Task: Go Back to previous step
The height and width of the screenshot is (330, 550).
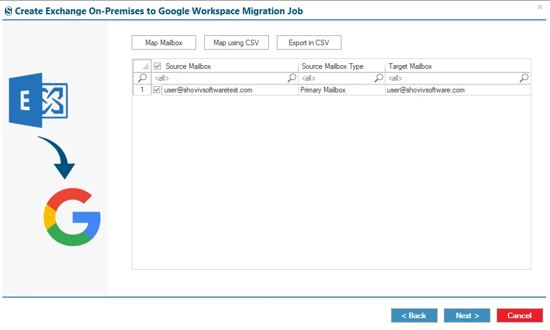Action: (414, 316)
